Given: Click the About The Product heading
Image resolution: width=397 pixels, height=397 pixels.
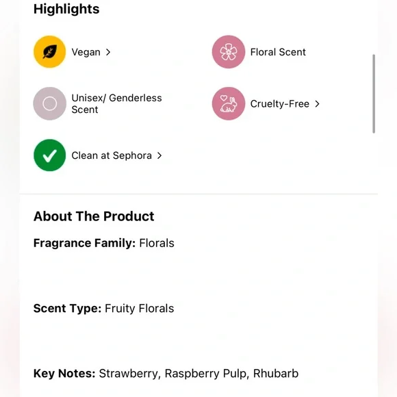Looking at the screenshot, I should pos(94,216).
